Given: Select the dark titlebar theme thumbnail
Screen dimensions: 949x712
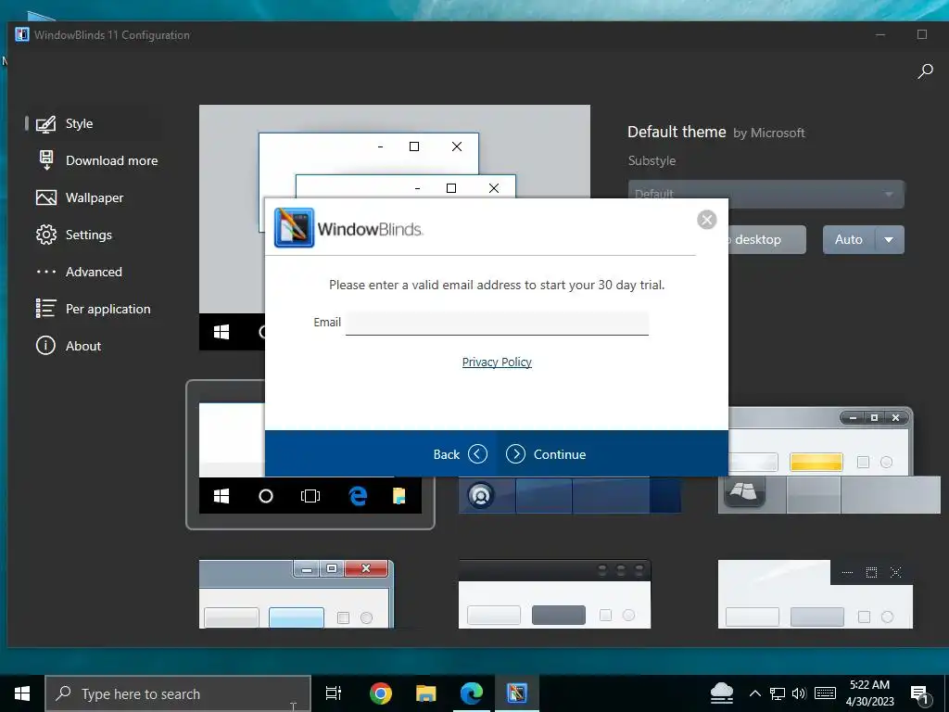Looking at the screenshot, I should [554, 594].
